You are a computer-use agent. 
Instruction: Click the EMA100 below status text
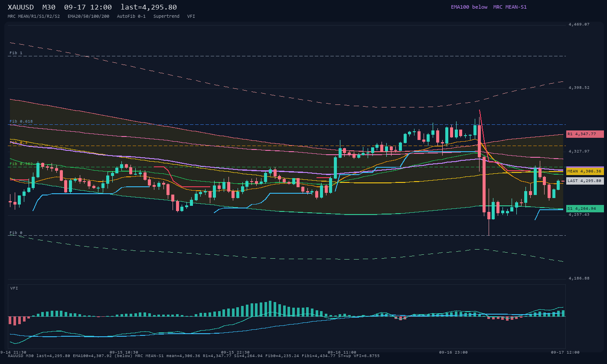tap(469, 7)
